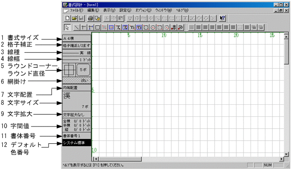
Task: Change round diameter via the 5ポ button
Action: [83, 70]
